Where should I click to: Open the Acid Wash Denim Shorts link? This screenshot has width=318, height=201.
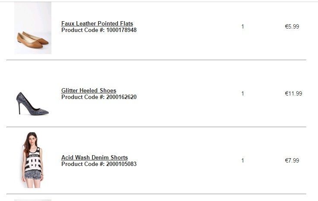[x=95, y=157]
